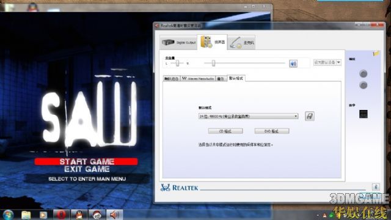This screenshot has width=391, height=220.
Task: Mute speakers with the blue speaker icon
Action: (293, 64)
